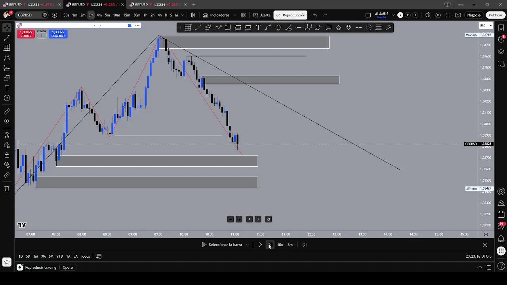Enter fullscreen mode
507x285 pixels.
pyautogui.click(x=448, y=15)
